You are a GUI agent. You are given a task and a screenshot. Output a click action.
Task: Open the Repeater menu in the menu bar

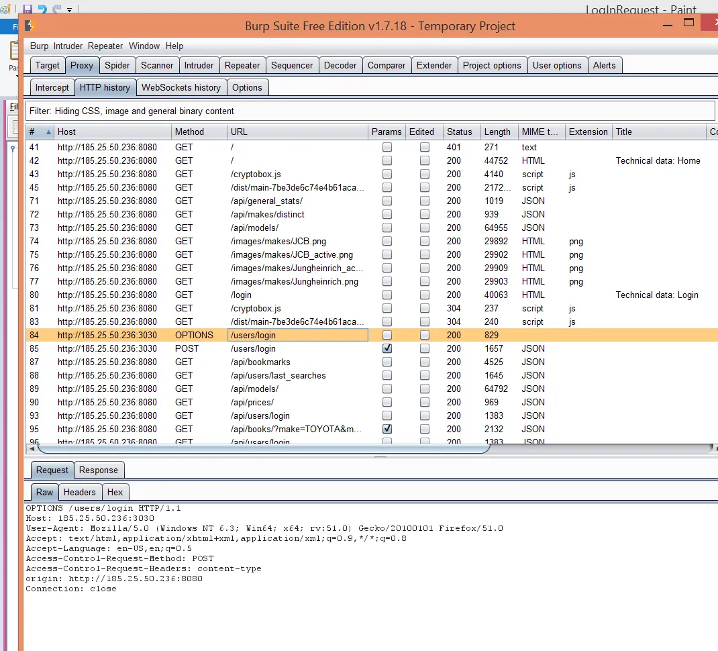[x=105, y=46]
